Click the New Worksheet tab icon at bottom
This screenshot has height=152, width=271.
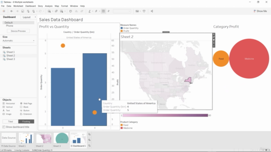89,134
